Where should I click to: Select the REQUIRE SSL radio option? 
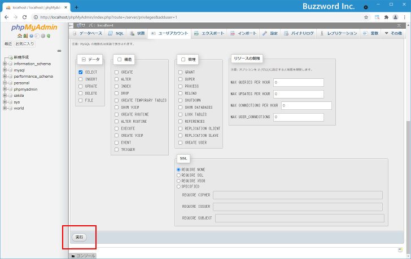pos(178,175)
